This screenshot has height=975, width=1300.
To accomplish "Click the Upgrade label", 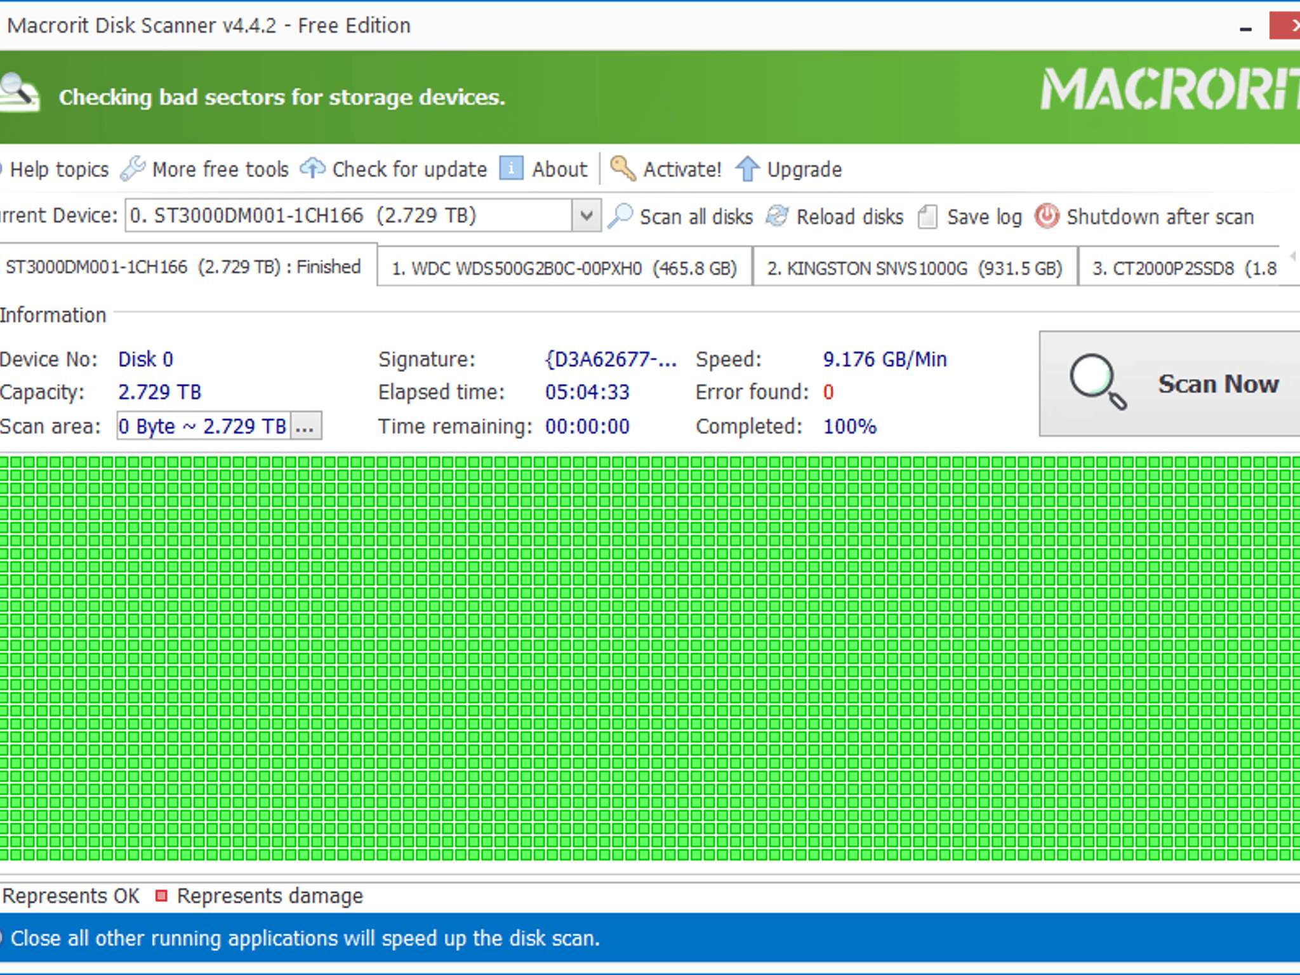I will (x=804, y=169).
